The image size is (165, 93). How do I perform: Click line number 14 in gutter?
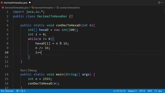coord(6,74)
